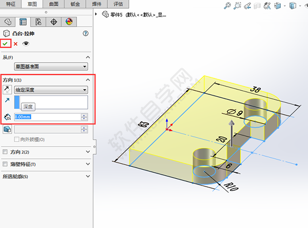The width and height of the screenshot is (308, 228).
Task: Switch to the PropertyManager tab icon
Action: tap(23, 22)
